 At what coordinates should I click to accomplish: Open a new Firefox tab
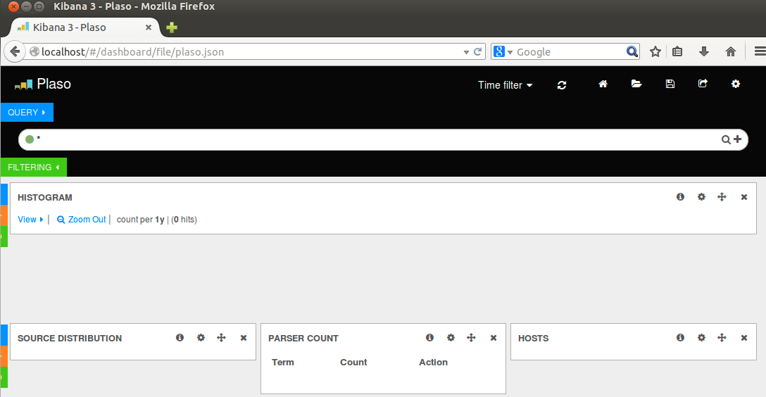(x=172, y=27)
